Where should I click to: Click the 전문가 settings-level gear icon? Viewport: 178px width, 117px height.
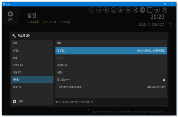[15, 102]
